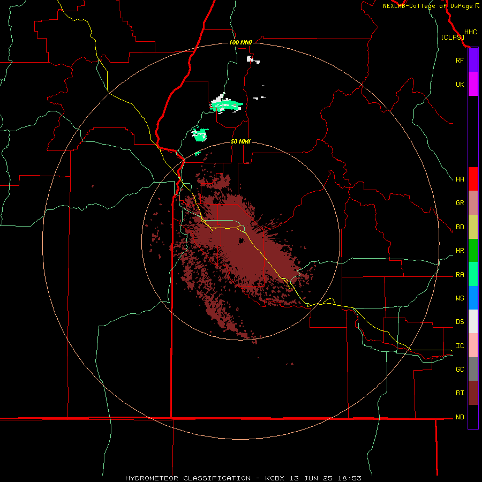This screenshot has height=482, width=482.
Task: Click the IC legend label
Action: click(460, 346)
